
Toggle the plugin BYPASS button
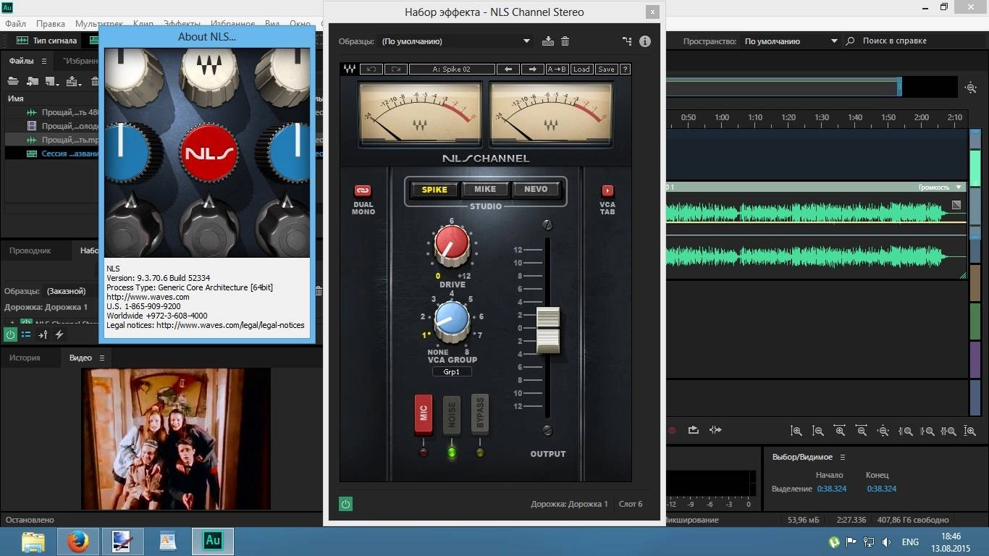(480, 413)
